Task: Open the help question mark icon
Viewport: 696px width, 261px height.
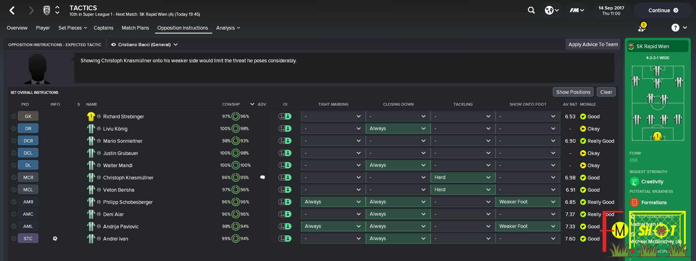Action: tap(675, 28)
